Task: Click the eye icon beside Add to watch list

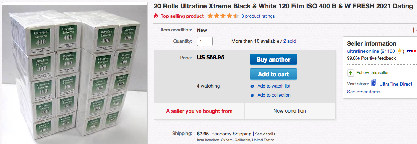Action: point(252,86)
